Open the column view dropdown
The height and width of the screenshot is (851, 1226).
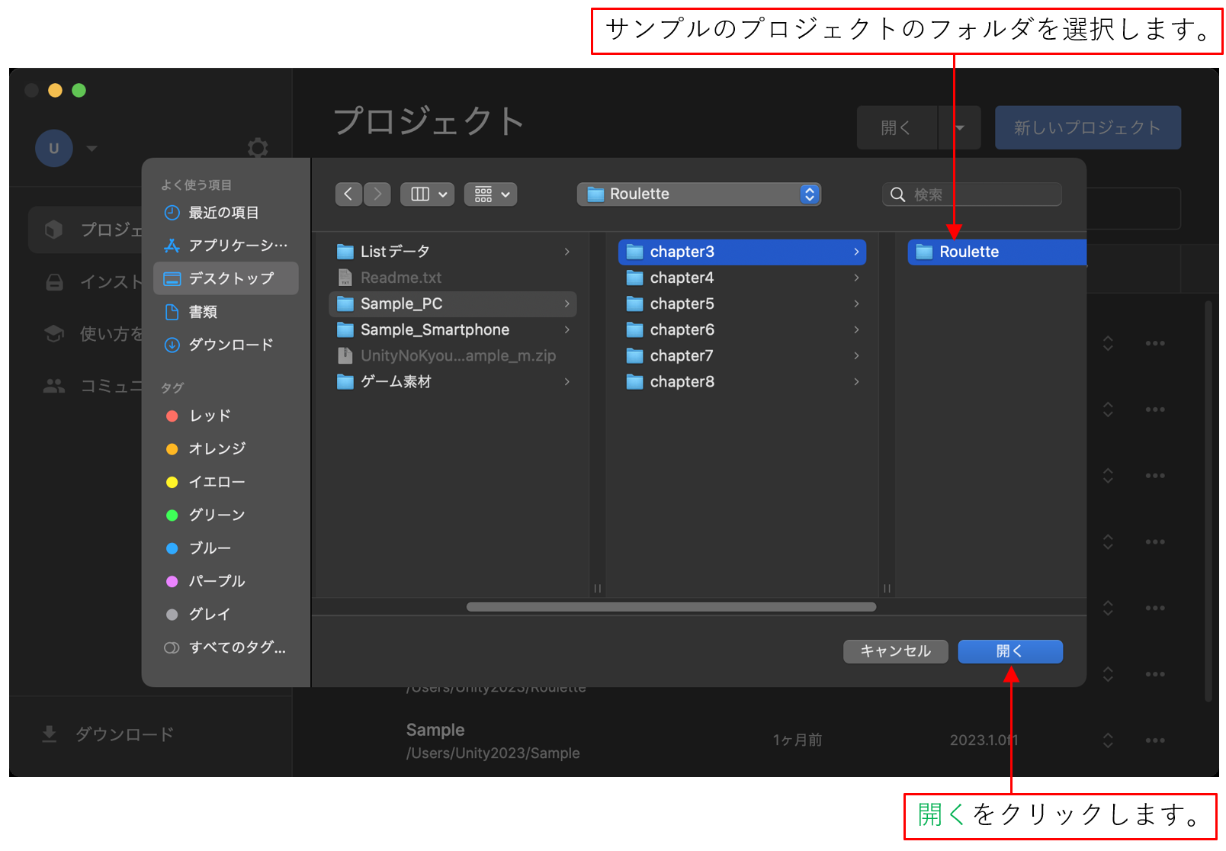click(x=427, y=194)
